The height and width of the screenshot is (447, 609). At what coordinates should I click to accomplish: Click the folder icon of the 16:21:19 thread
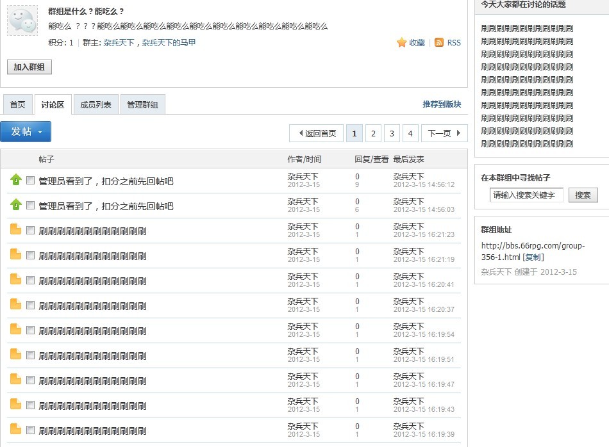coord(15,254)
